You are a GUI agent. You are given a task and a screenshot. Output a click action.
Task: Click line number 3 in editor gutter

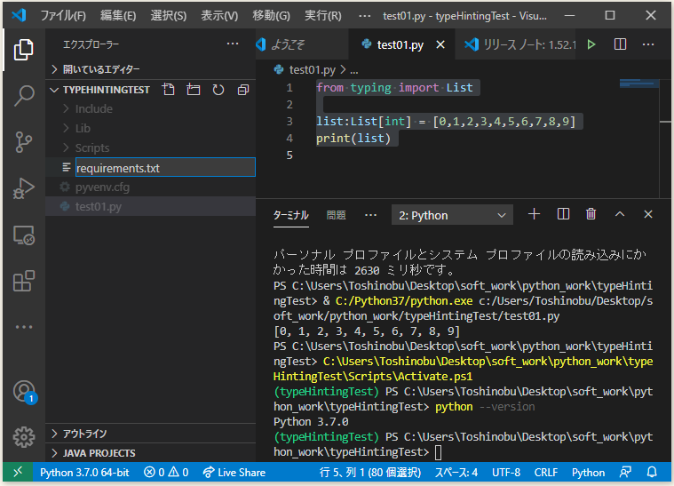point(289,122)
